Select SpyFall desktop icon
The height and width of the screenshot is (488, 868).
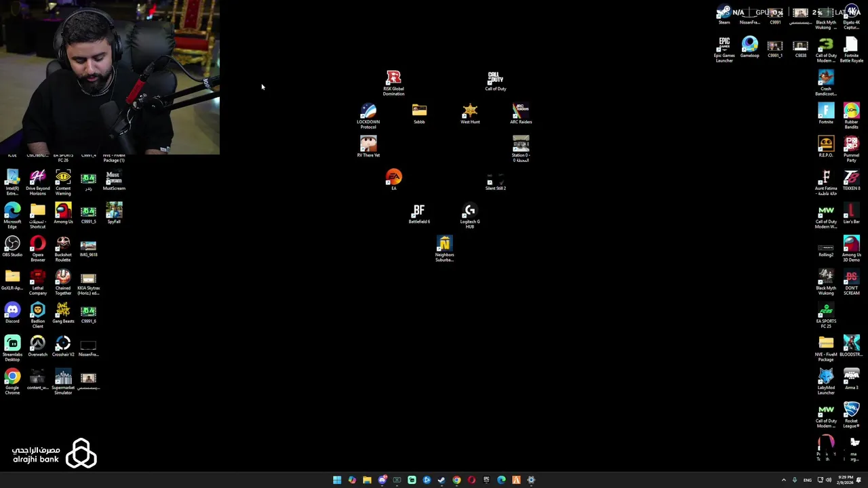pos(114,213)
